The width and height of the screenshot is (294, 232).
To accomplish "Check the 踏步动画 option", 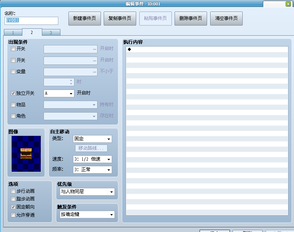I will [x=13, y=199].
